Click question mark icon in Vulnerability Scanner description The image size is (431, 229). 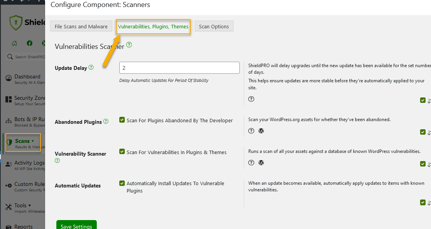251,163
